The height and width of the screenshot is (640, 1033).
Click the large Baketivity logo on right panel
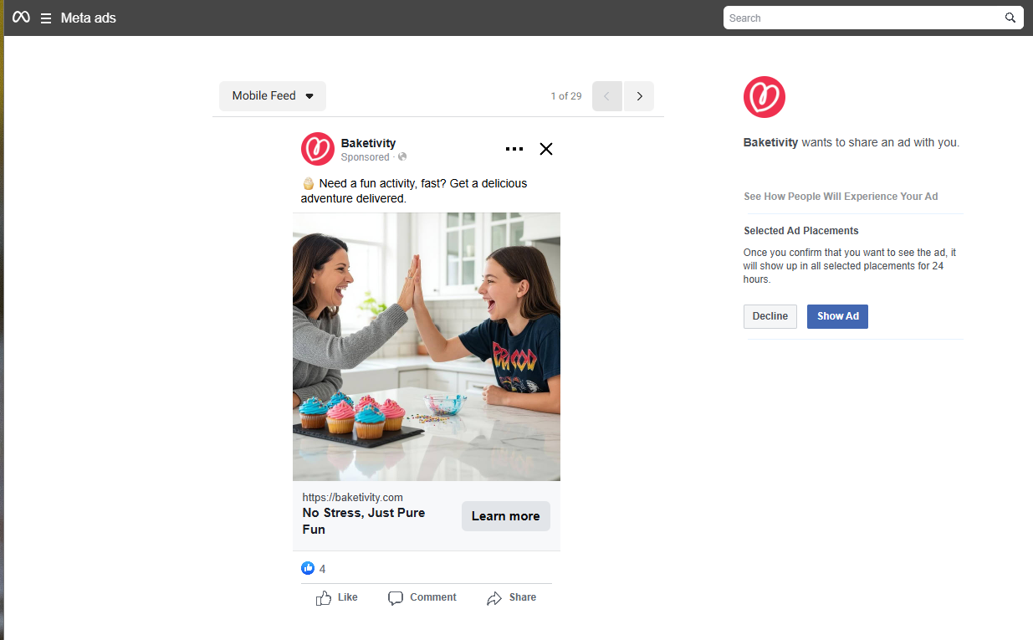pos(765,97)
